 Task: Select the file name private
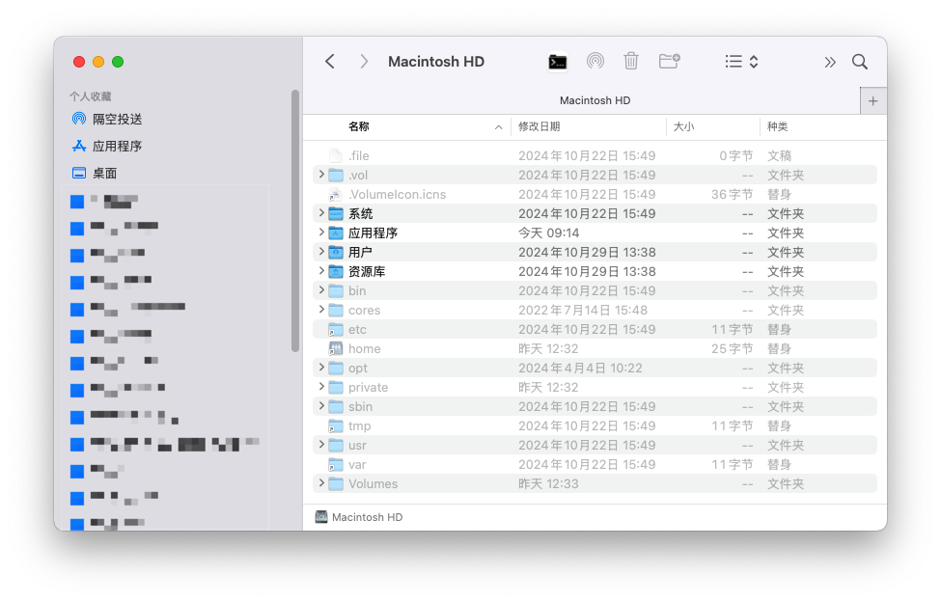pos(369,387)
